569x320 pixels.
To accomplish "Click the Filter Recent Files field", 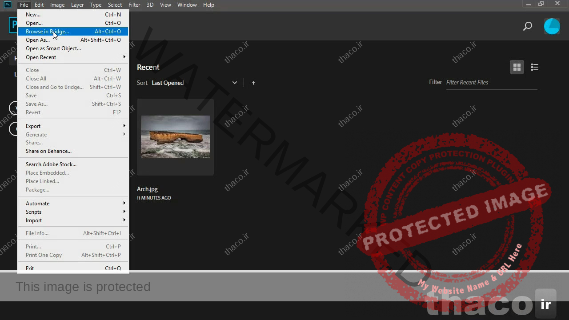I will tap(492, 83).
